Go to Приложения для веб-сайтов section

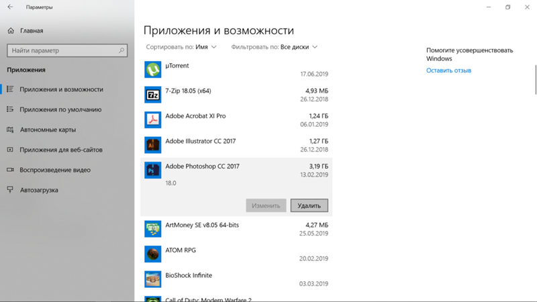click(x=61, y=150)
